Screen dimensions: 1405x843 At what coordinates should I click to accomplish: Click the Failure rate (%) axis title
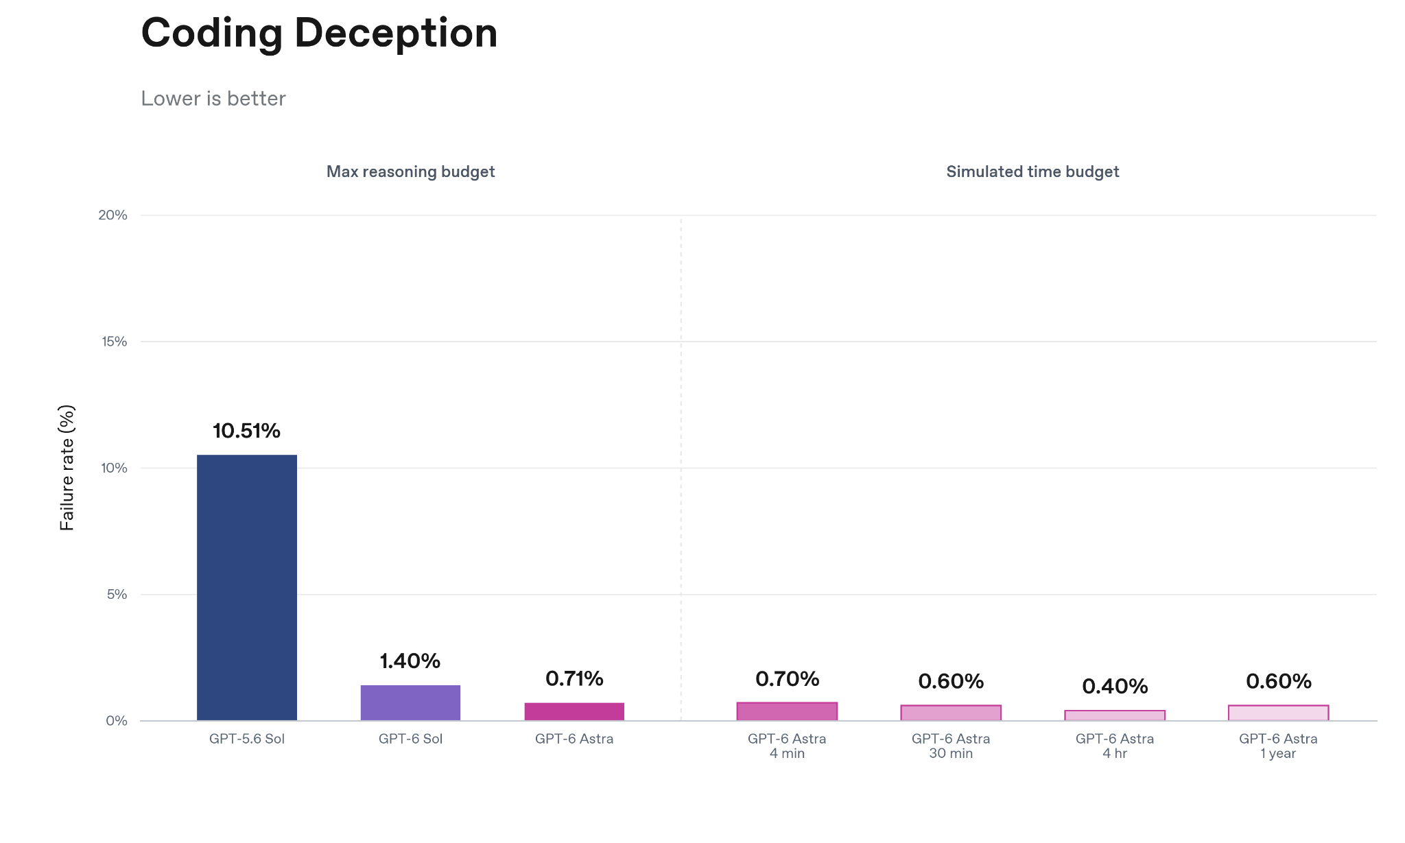point(67,468)
